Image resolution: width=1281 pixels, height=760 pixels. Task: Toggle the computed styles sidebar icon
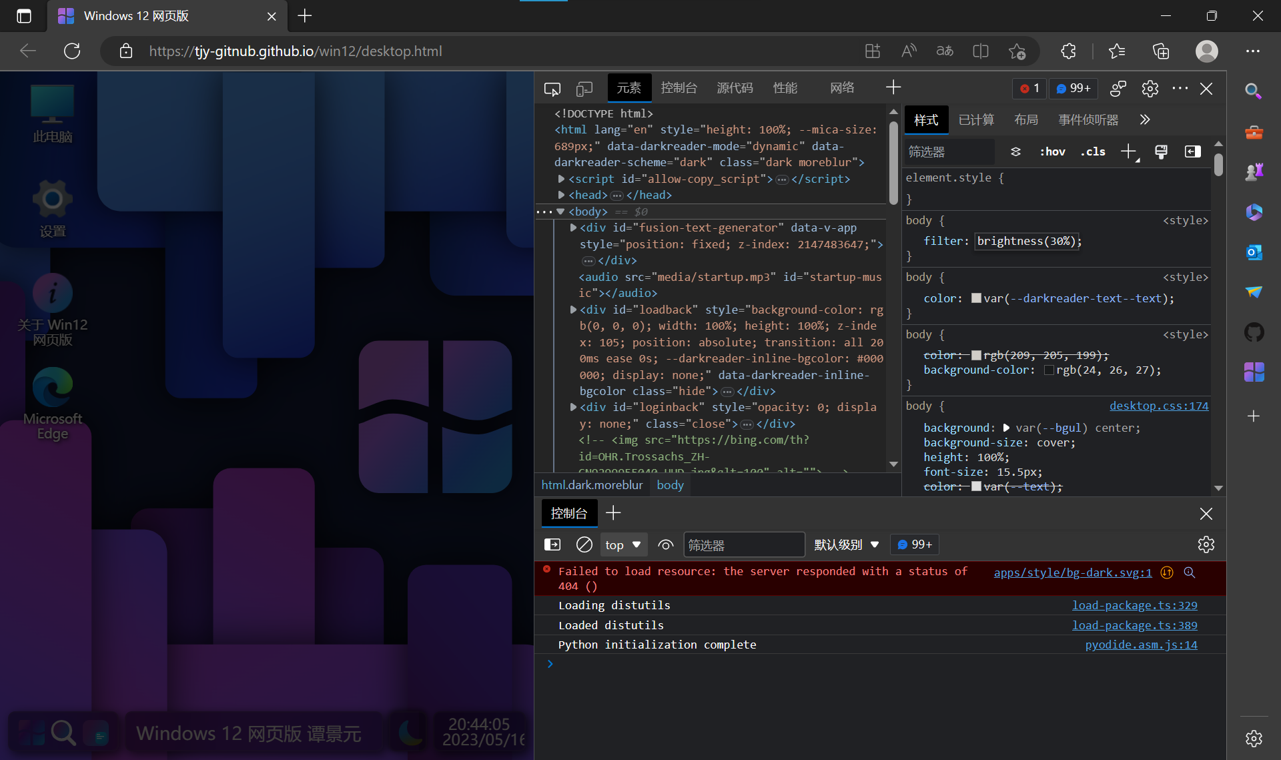coord(1192,151)
